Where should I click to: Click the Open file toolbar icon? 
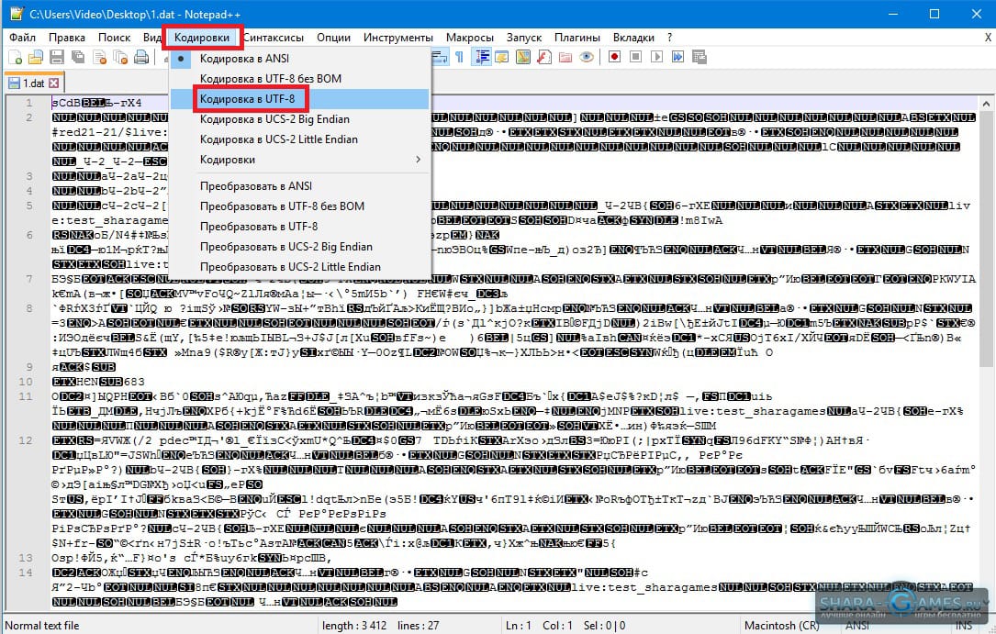tap(36, 57)
